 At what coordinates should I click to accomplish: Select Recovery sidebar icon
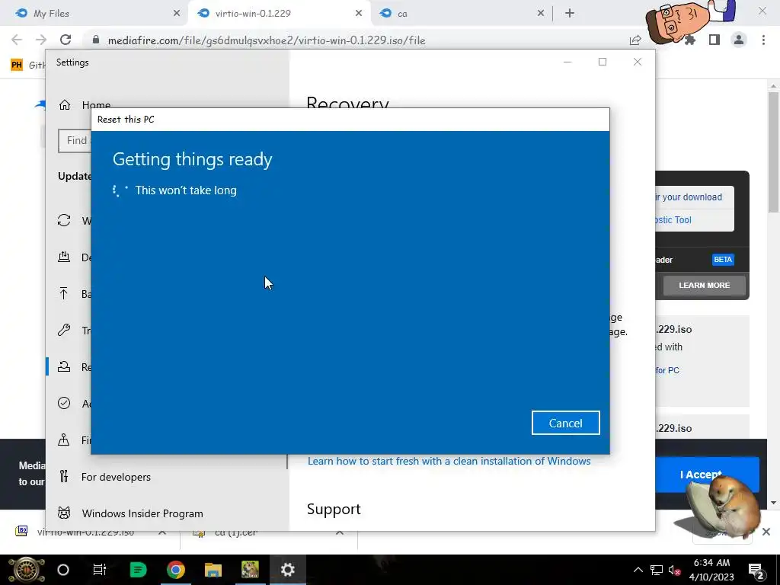[64, 366]
